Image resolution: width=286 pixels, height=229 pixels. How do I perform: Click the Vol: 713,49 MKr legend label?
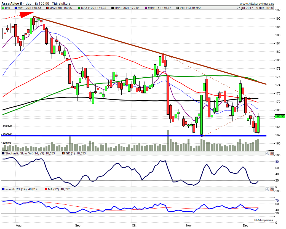point(190,8)
